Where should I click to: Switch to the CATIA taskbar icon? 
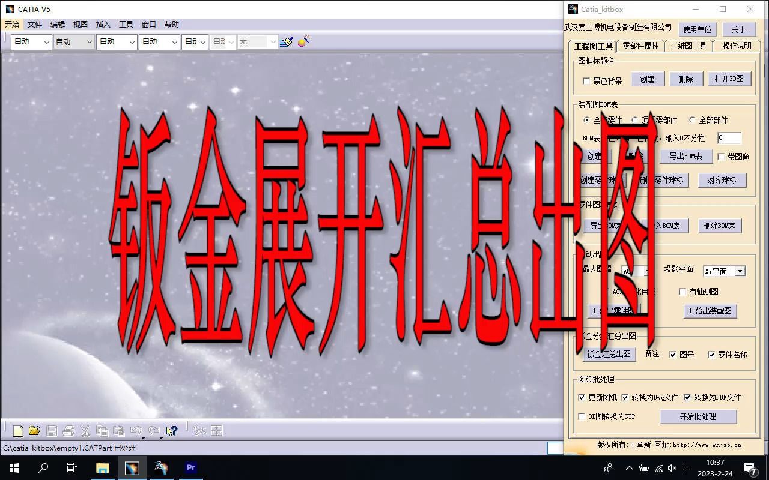point(132,468)
